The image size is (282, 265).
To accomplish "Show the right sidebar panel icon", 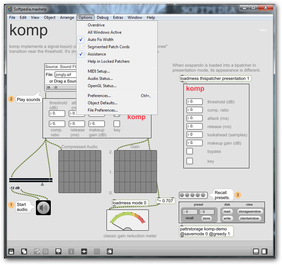I will click(265, 251).
